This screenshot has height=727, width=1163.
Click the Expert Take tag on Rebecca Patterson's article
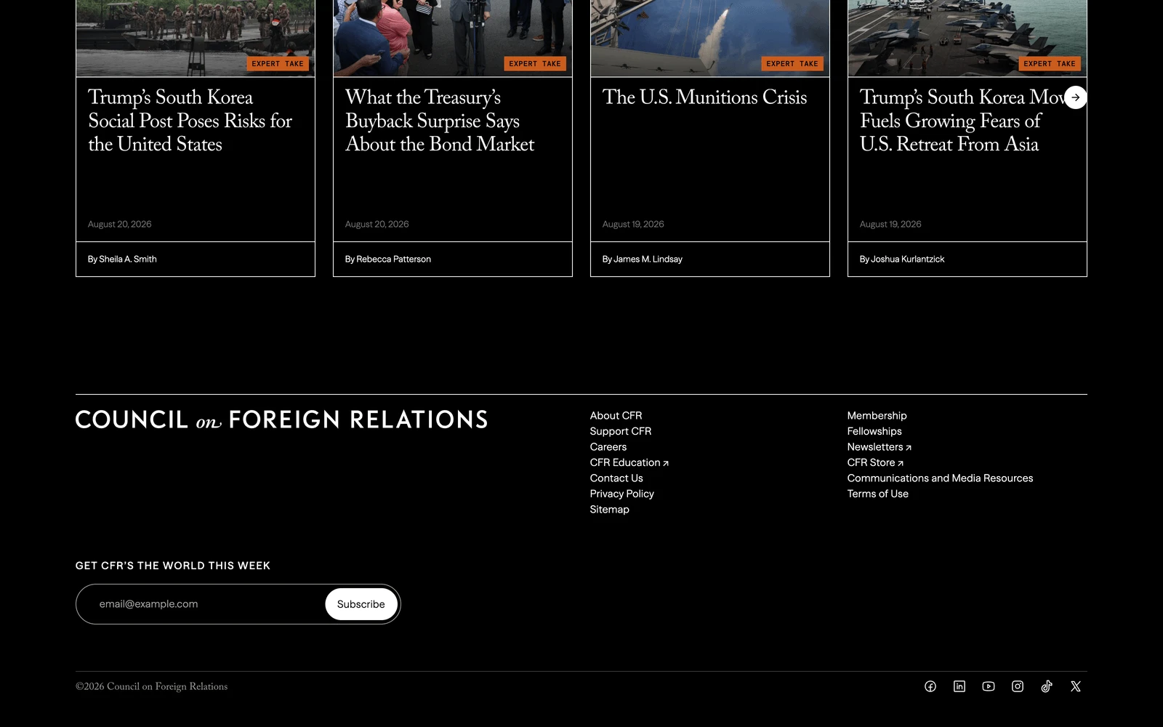[x=535, y=64]
